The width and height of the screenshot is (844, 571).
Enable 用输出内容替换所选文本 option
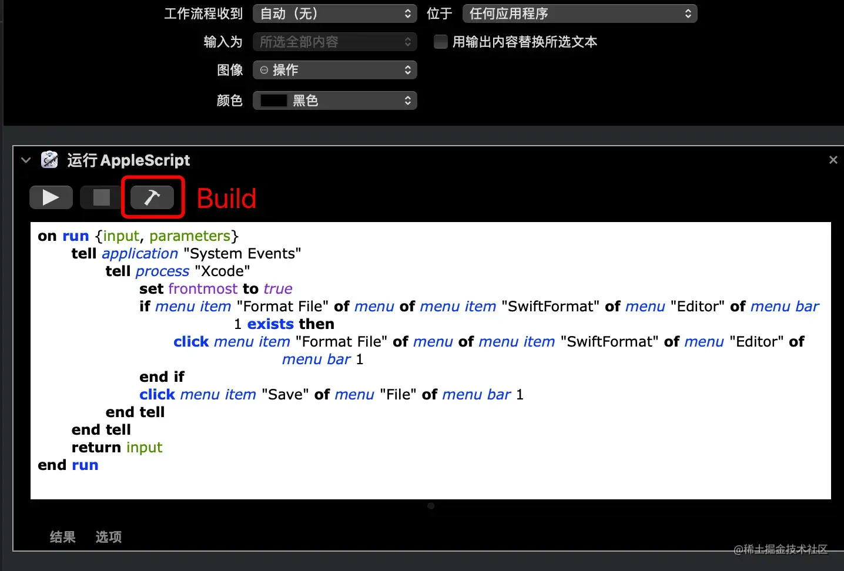point(440,42)
